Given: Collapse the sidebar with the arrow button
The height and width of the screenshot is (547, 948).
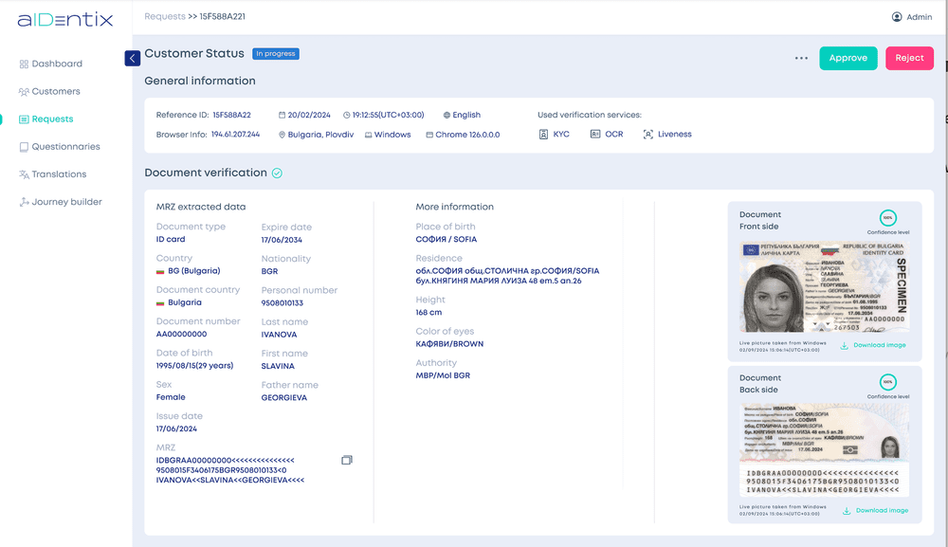Looking at the screenshot, I should coord(133,59).
